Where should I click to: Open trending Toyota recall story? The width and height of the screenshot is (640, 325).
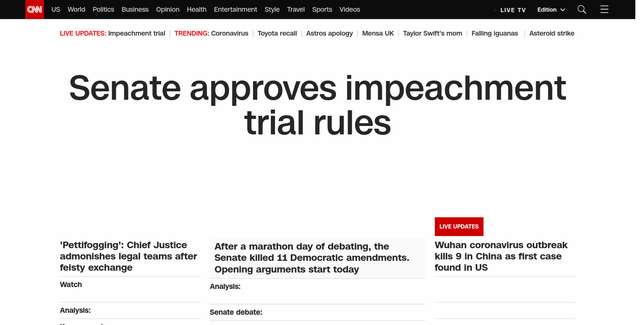[277, 33]
